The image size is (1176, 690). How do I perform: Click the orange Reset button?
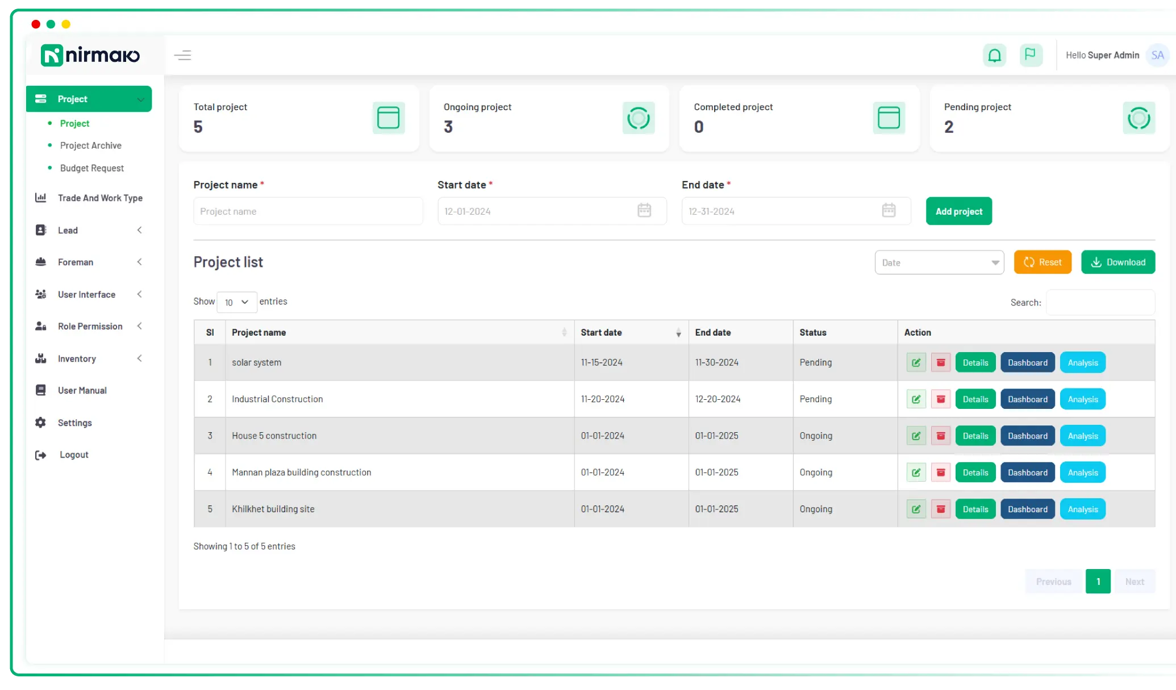coord(1042,262)
